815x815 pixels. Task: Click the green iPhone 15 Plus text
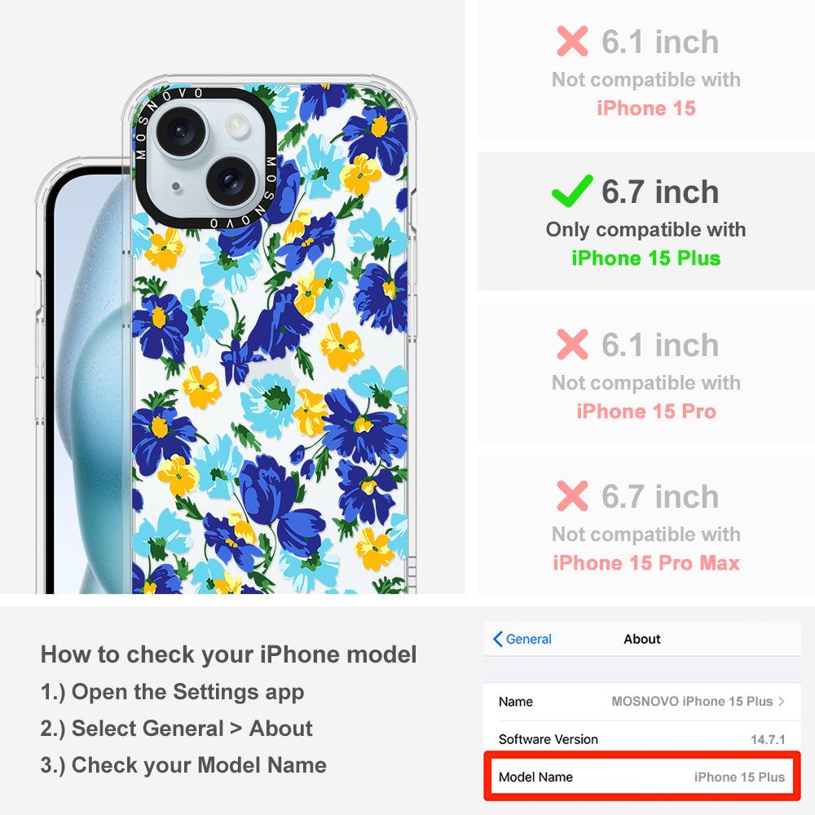[646, 258]
